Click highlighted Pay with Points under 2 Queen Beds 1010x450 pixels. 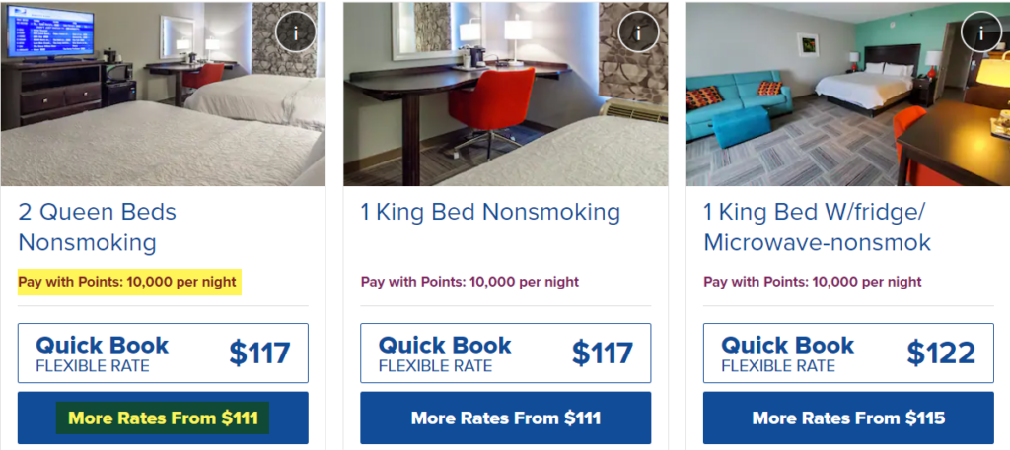click(x=127, y=282)
